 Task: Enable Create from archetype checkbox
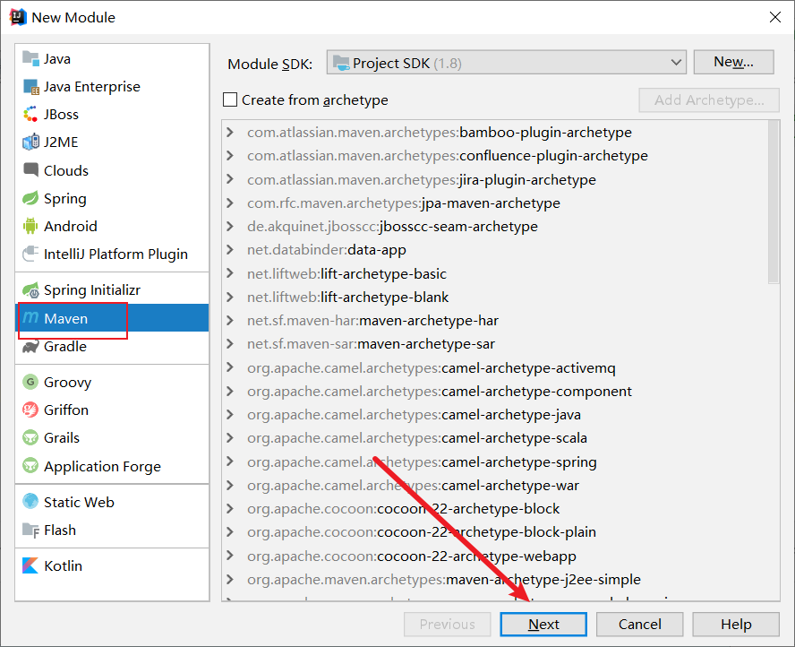point(231,100)
